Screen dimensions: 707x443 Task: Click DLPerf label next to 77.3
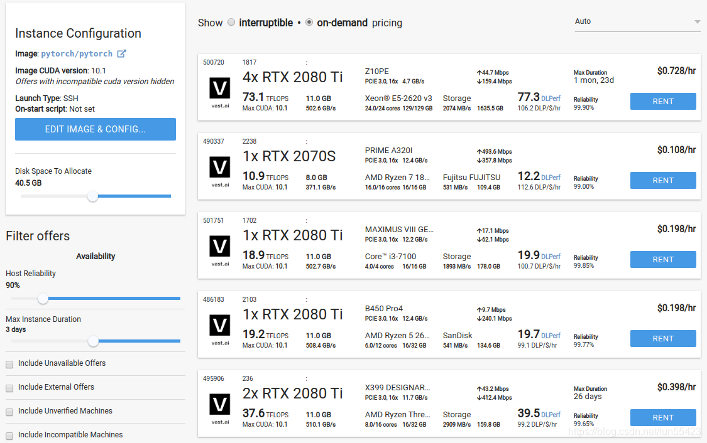pos(551,98)
